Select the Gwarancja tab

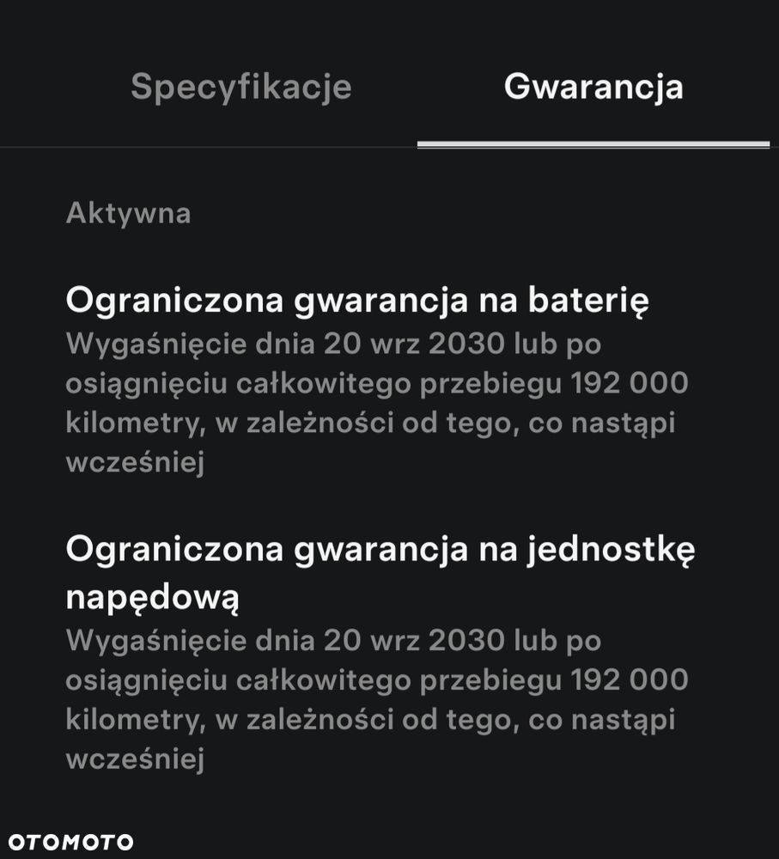pyautogui.click(x=593, y=87)
